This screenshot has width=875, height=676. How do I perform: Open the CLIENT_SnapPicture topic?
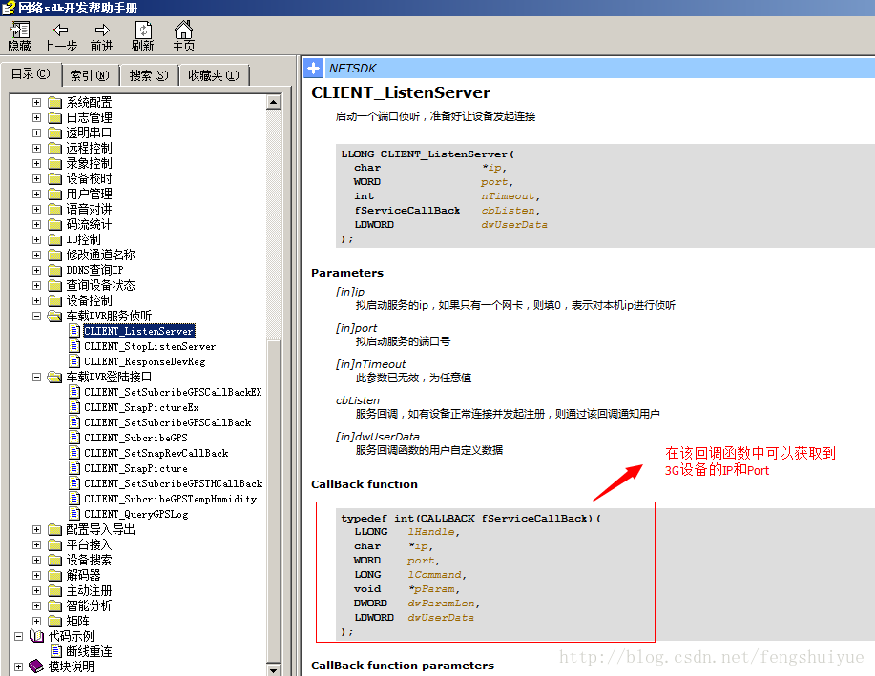point(136,468)
